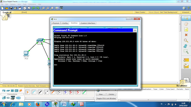Choose the light-blue Console cable

coord(34,92)
